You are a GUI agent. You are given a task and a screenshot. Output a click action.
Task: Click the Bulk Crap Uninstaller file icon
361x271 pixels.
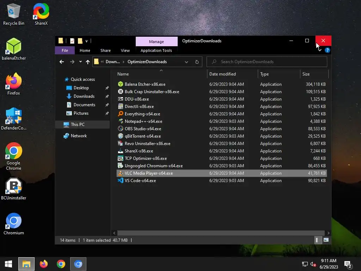[x=121, y=91]
